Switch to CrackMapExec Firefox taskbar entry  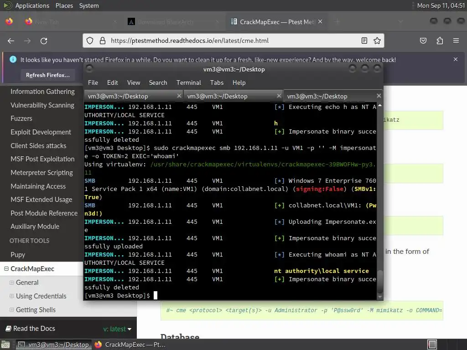point(130,345)
